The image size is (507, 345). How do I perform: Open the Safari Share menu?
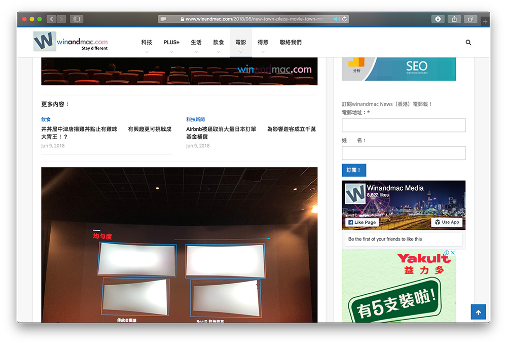(x=454, y=19)
